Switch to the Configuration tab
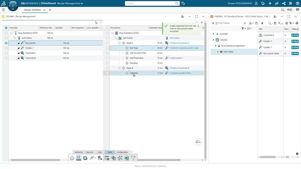This screenshot has width=301, height=169. click(122, 152)
